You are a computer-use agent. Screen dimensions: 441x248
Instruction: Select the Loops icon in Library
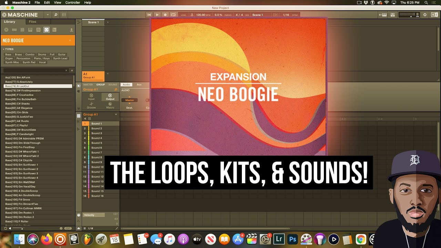(47, 30)
